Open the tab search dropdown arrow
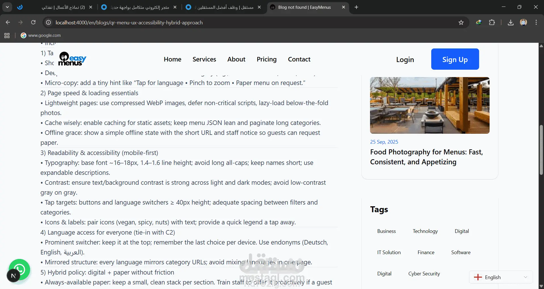The height and width of the screenshot is (289, 544). point(7,7)
